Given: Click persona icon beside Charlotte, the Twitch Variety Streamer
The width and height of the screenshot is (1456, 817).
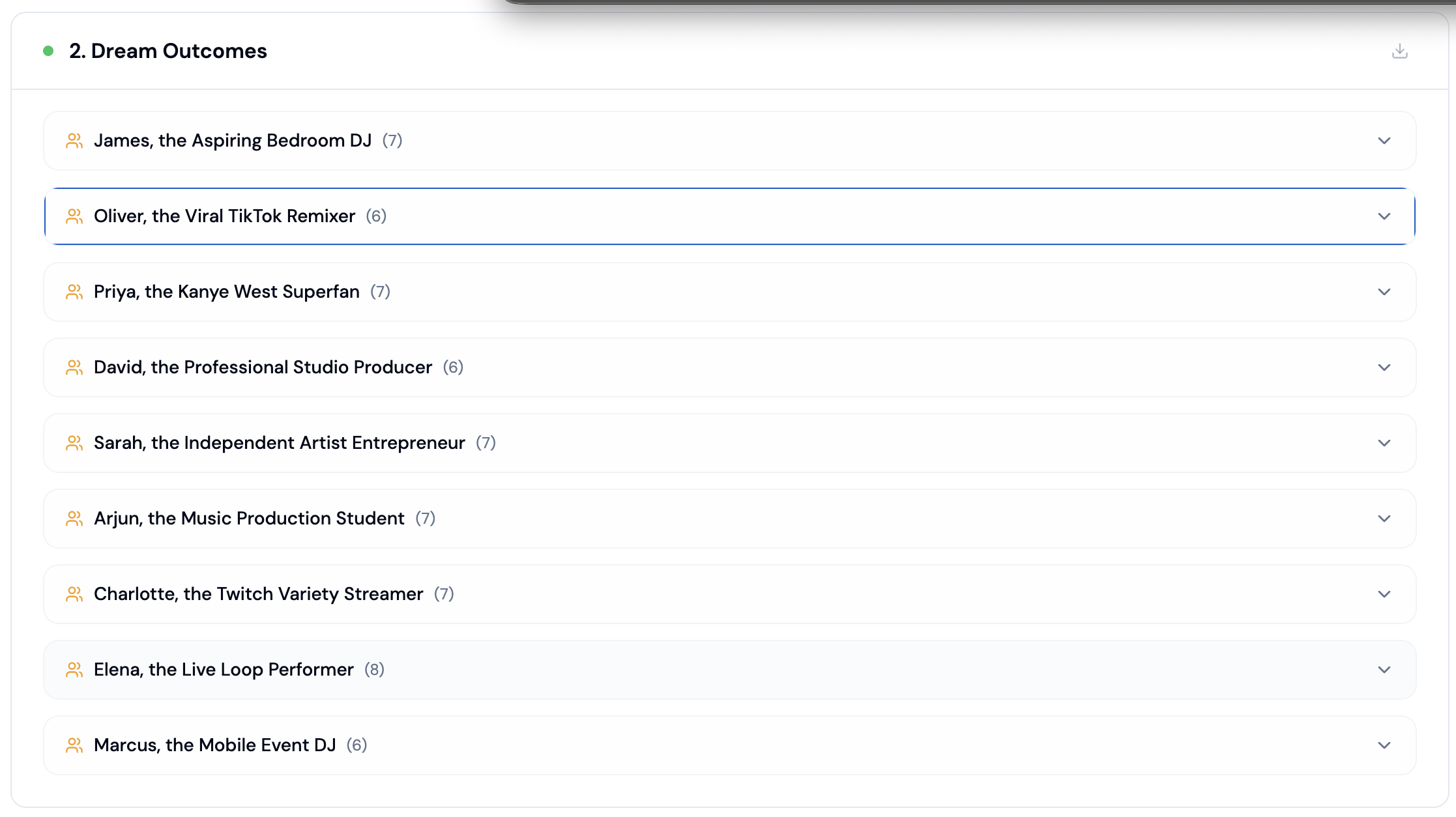Looking at the screenshot, I should point(74,594).
